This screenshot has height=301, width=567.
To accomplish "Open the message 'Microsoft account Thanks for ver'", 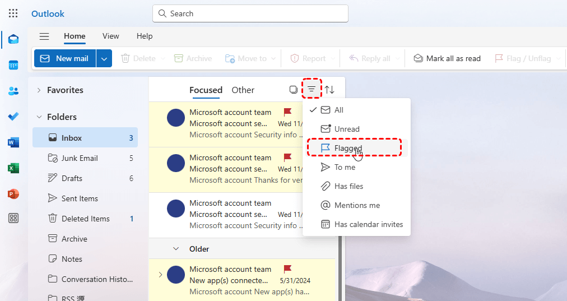I will click(x=226, y=170).
